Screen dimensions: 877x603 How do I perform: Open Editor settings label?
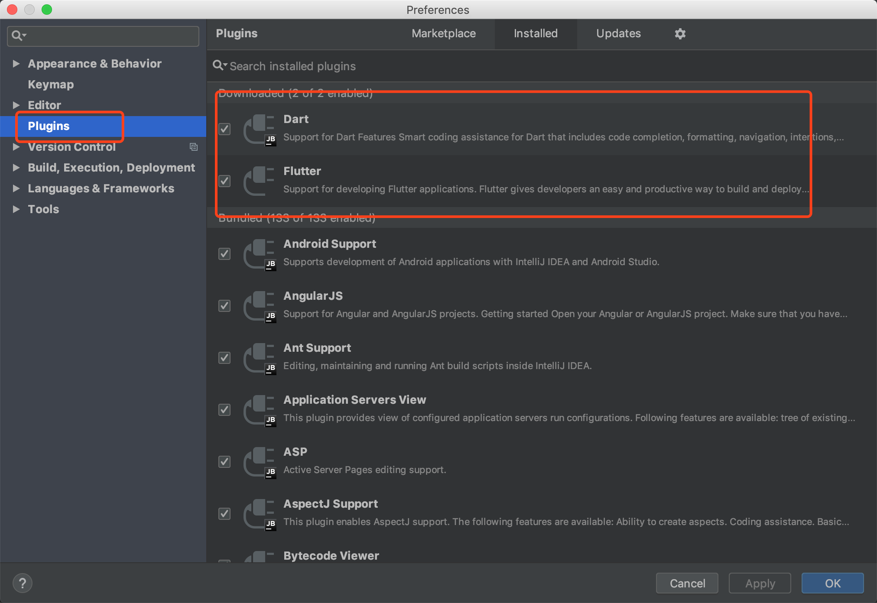(44, 105)
